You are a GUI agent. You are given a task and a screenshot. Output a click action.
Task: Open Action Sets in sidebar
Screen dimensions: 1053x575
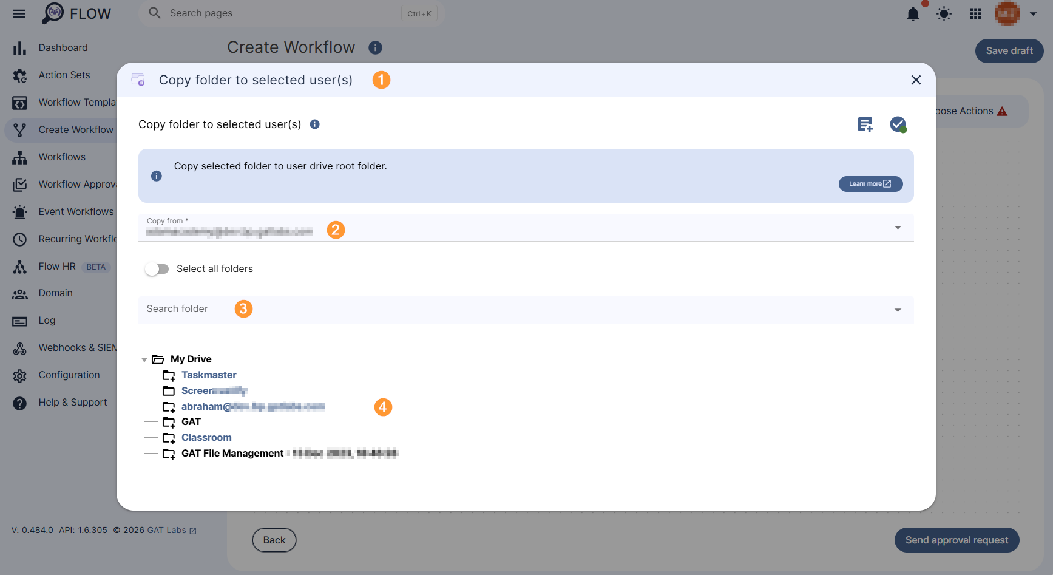tap(64, 75)
